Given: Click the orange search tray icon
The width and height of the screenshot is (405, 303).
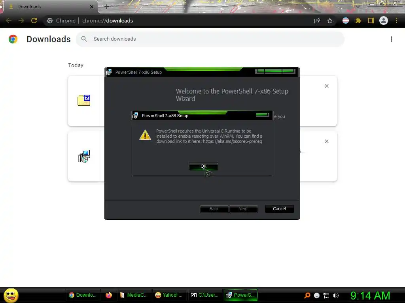Looking at the screenshot, I should pyautogui.click(x=307, y=296).
